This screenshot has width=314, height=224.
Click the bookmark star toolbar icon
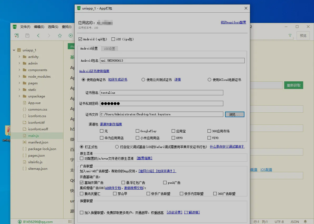click(x=60, y=36)
